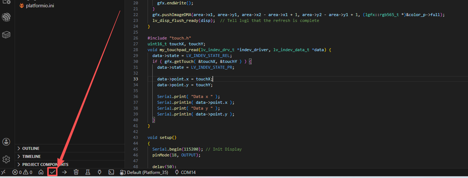Viewport: 468px width, 178px height.
Task: Open the Espressif IDF sidebar view
Action: [x=6, y=17]
